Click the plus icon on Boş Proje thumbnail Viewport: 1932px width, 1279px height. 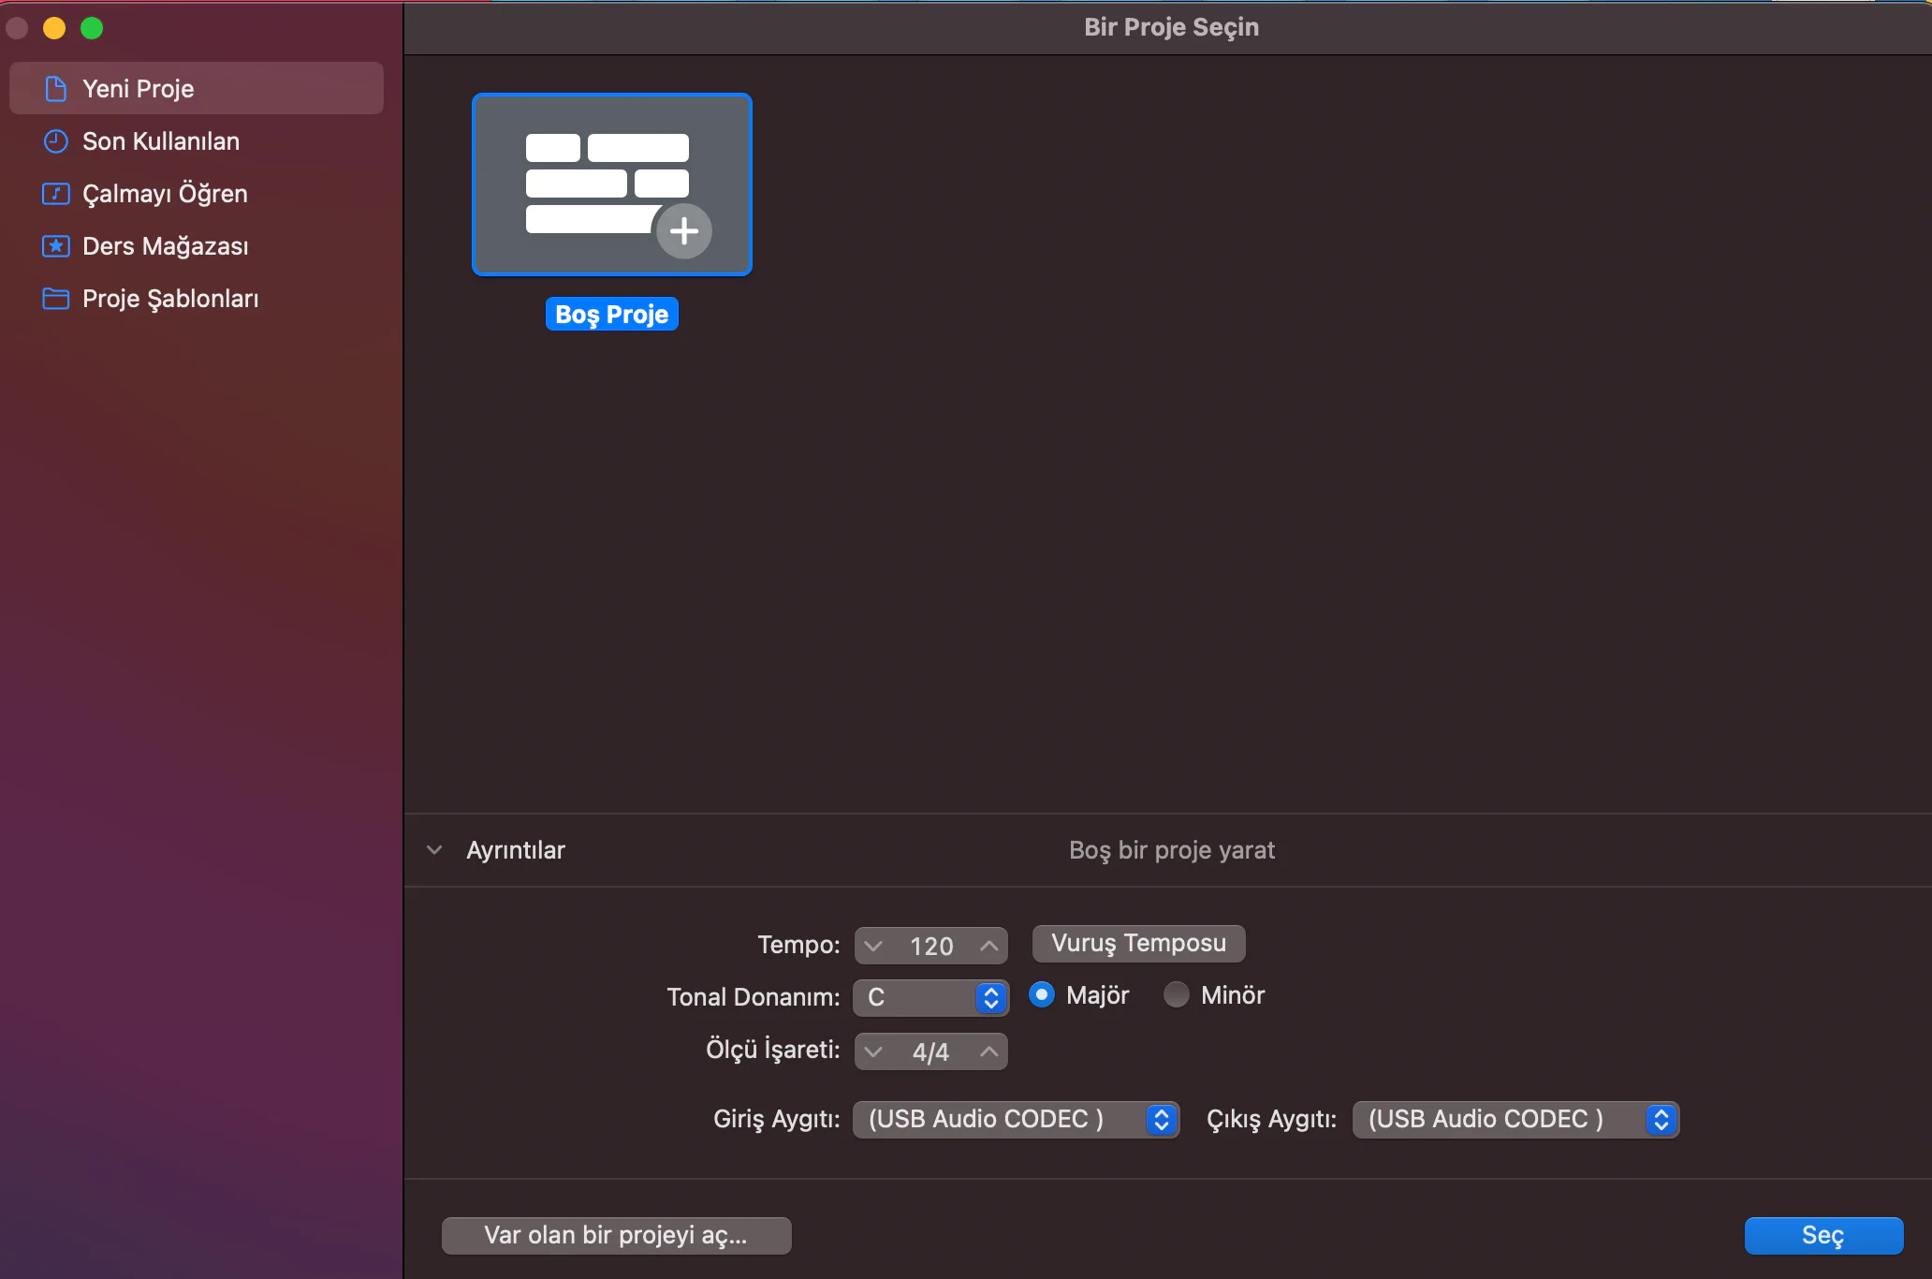[x=684, y=230]
